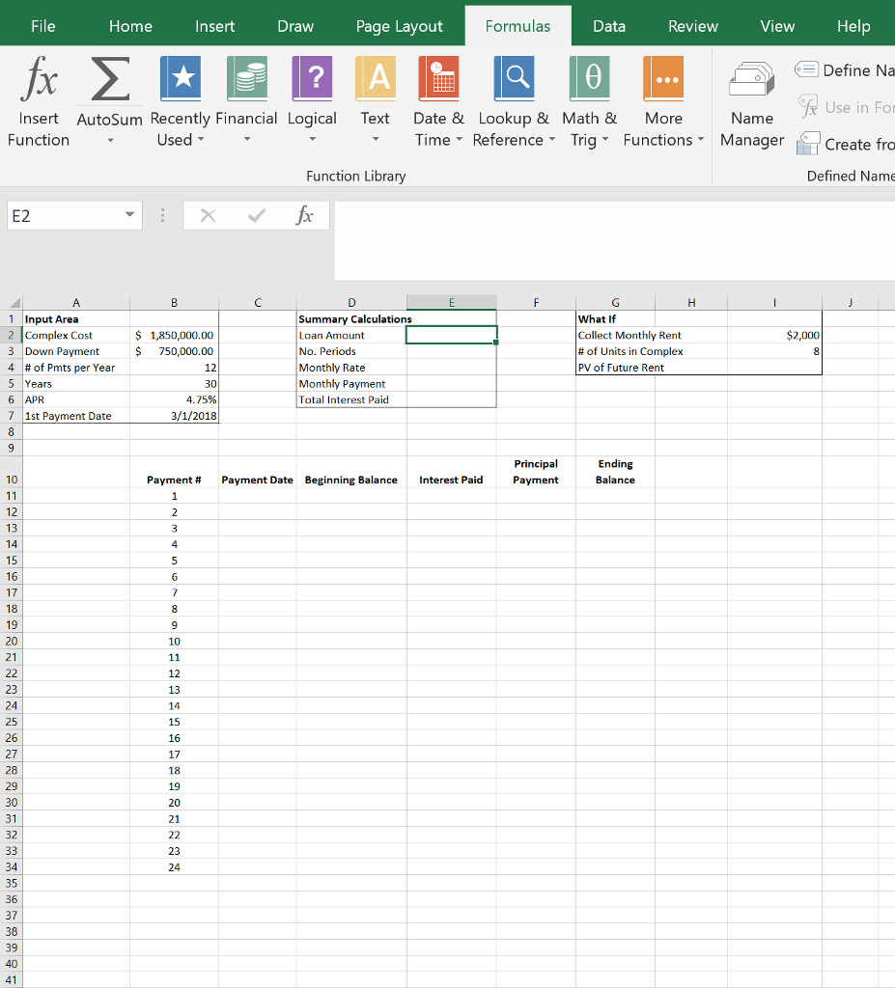Open the Page Layout tab
The width and height of the screenshot is (895, 988).
coord(399,26)
